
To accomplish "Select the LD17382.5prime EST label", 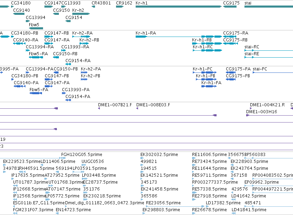I will pyautogui.click(x=223, y=203).
